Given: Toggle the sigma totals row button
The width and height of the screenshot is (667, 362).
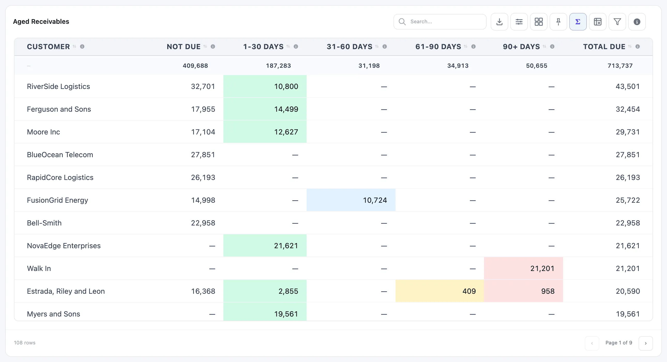Looking at the screenshot, I should pyautogui.click(x=578, y=22).
